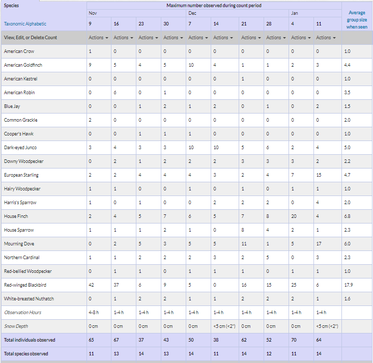Click the 'Dec' month header
This screenshot has width=373, height=363.
(x=192, y=13)
